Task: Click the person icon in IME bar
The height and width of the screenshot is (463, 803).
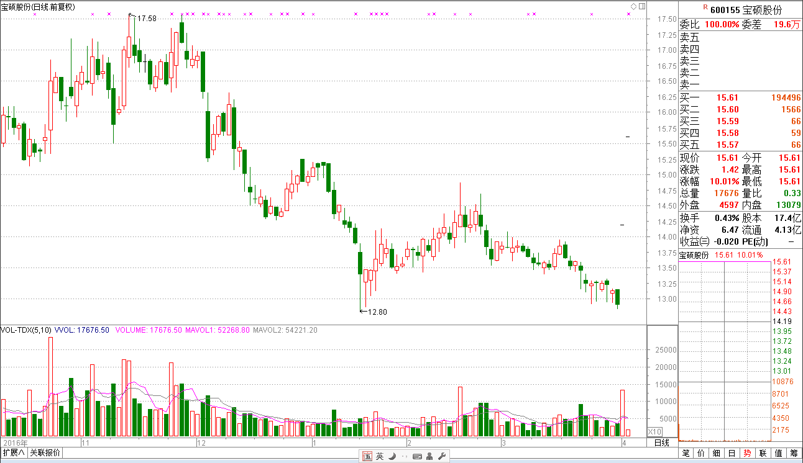Action: click(x=429, y=457)
